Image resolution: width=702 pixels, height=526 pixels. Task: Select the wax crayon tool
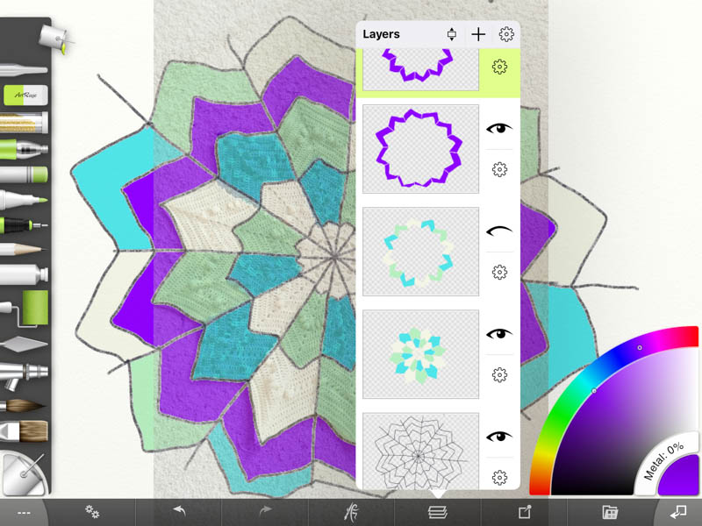[24, 174]
